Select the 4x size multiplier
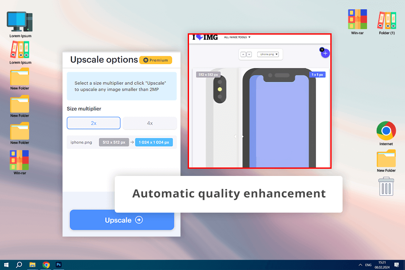Image resolution: width=405 pixels, height=270 pixels. (150, 123)
